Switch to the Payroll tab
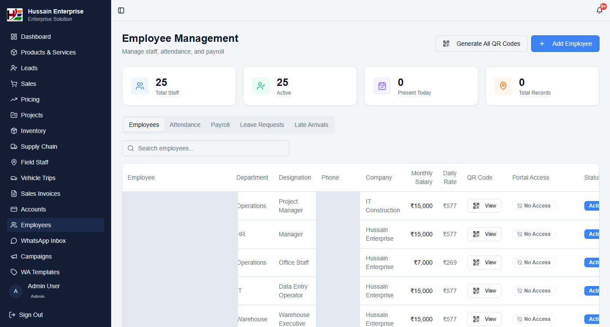Viewport: 610px width, 327px height. 220,125
